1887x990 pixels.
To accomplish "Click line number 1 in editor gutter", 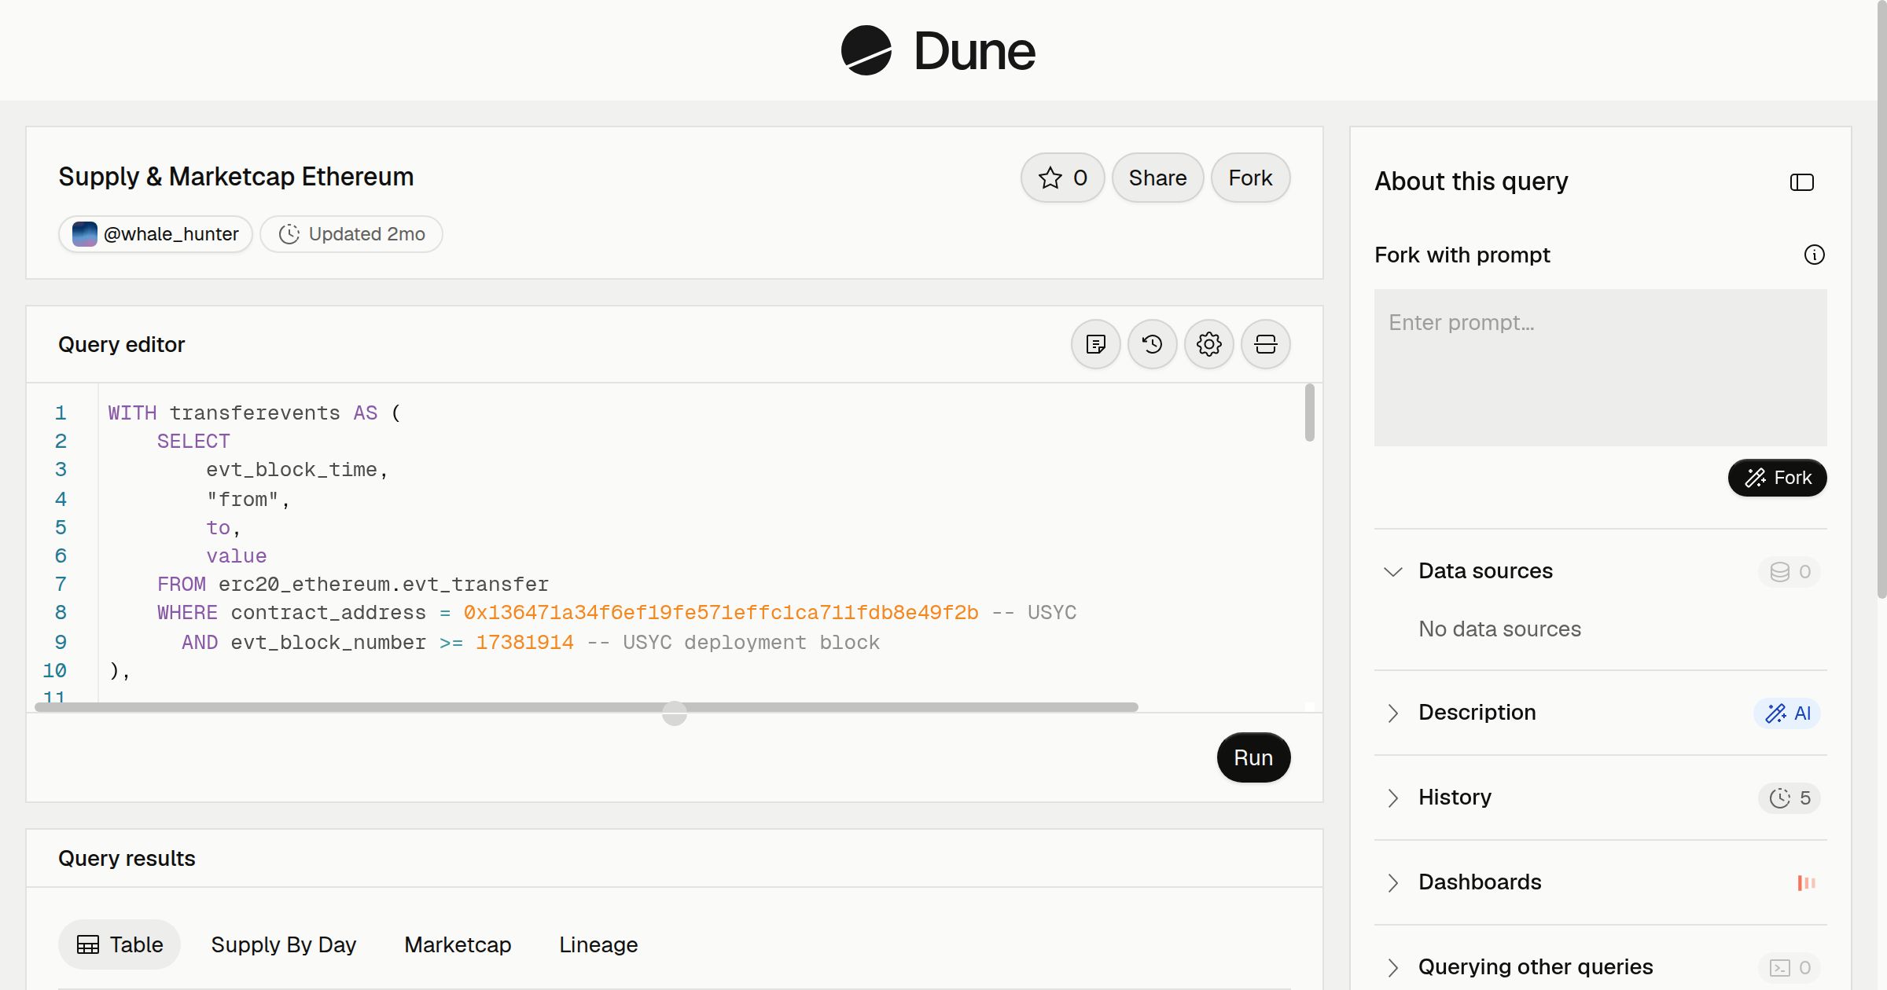I will tap(61, 413).
